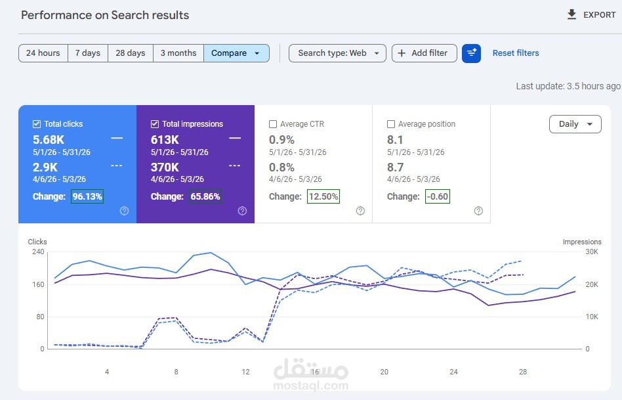Select the 28 days range tab

131,53
